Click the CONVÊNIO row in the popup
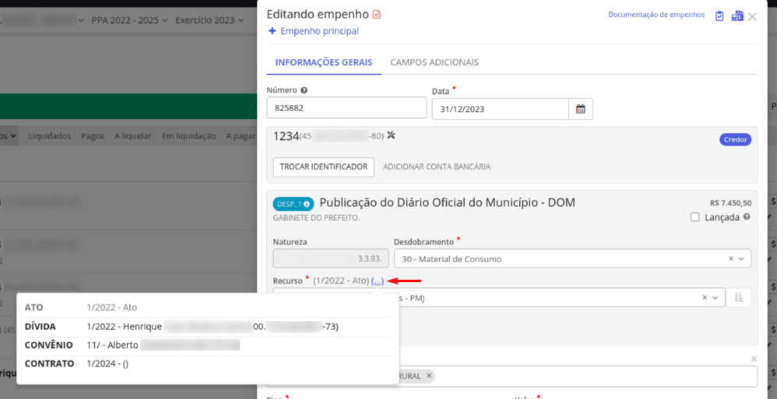The image size is (777, 399). [207, 345]
